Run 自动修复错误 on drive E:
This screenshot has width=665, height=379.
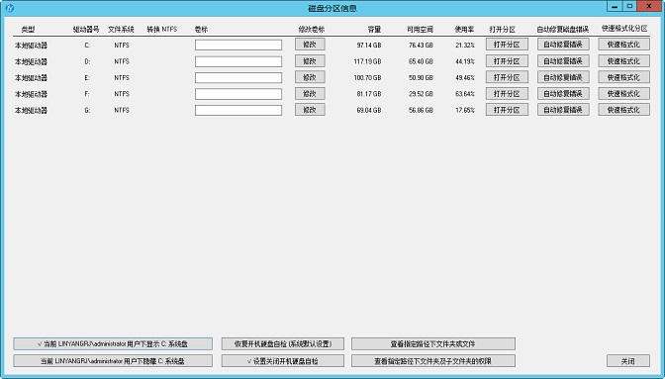[x=563, y=77]
